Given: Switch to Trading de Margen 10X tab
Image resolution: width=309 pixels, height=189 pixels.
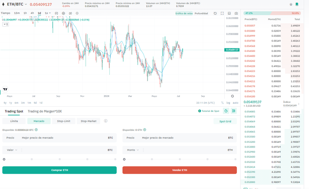Looking at the screenshot, I should tap(45, 111).
